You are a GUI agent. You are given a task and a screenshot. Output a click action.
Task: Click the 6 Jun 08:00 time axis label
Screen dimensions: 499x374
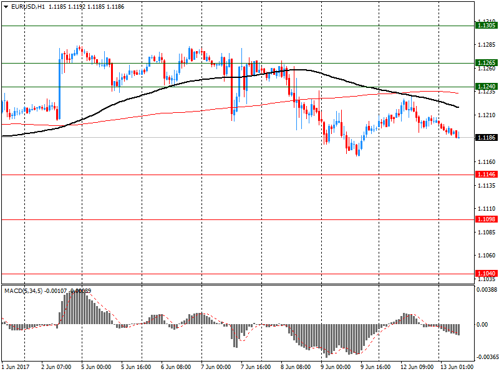pyautogui.click(x=176, y=367)
